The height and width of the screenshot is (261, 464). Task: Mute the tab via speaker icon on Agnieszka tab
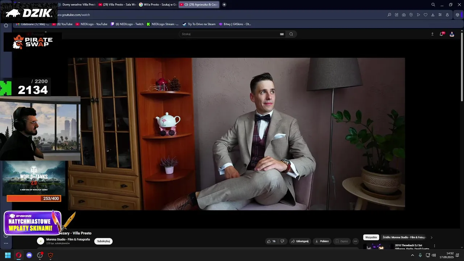[x=186, y=5]
